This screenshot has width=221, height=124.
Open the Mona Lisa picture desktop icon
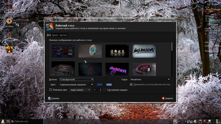coord(9,50)
